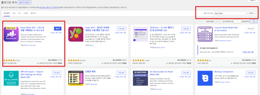Click the Yoast SEO star rating

click(74, 60)
